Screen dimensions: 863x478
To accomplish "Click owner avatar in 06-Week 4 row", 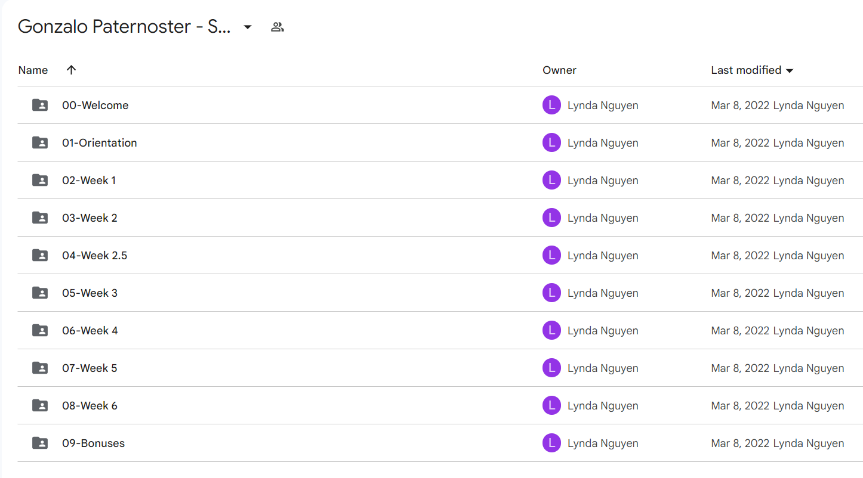I will [551, 330].
